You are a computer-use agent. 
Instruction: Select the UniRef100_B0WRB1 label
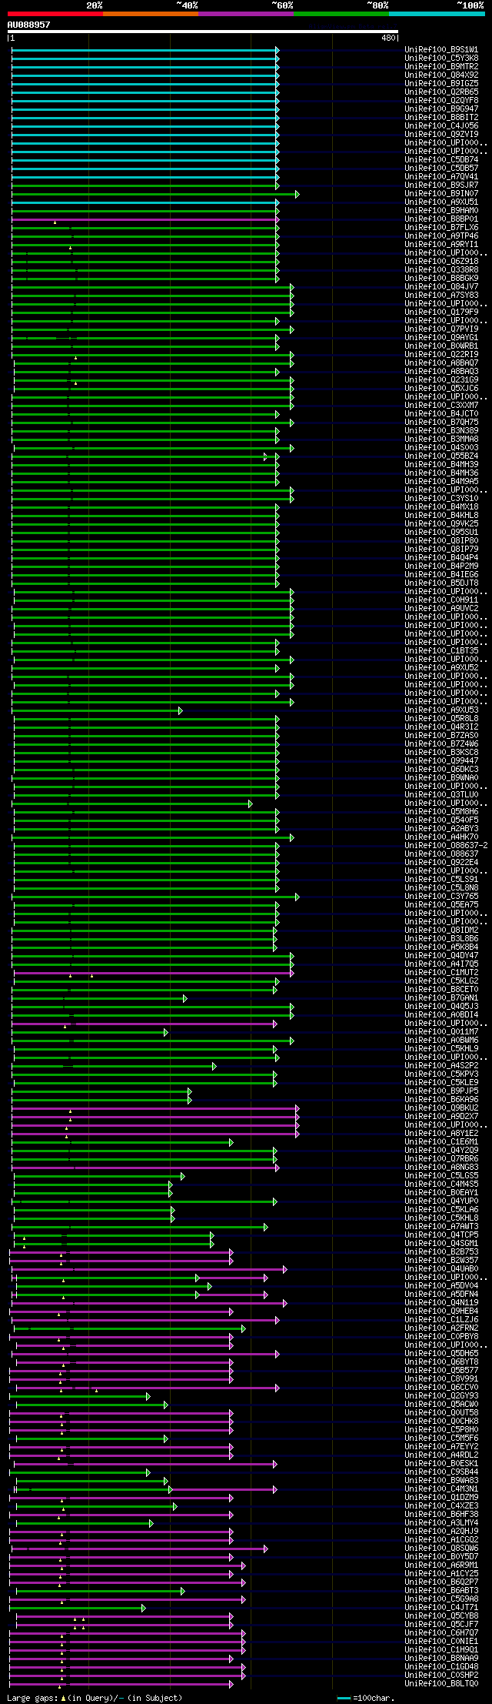pyautogui.click(x=441, y=346)
